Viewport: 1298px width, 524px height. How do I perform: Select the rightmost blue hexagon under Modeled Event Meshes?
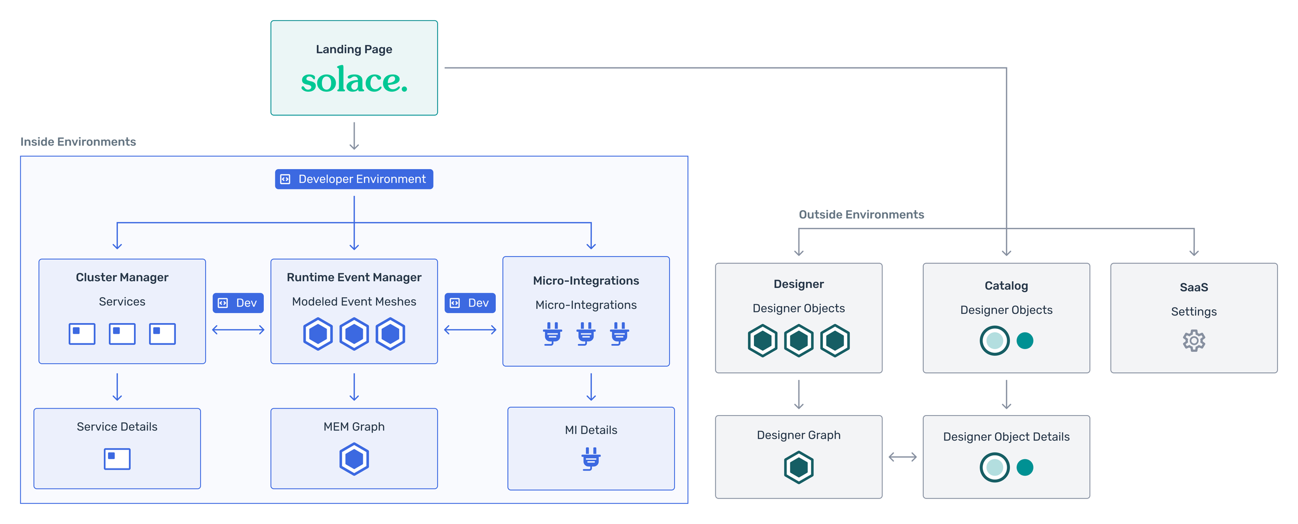tap(390, 334)
